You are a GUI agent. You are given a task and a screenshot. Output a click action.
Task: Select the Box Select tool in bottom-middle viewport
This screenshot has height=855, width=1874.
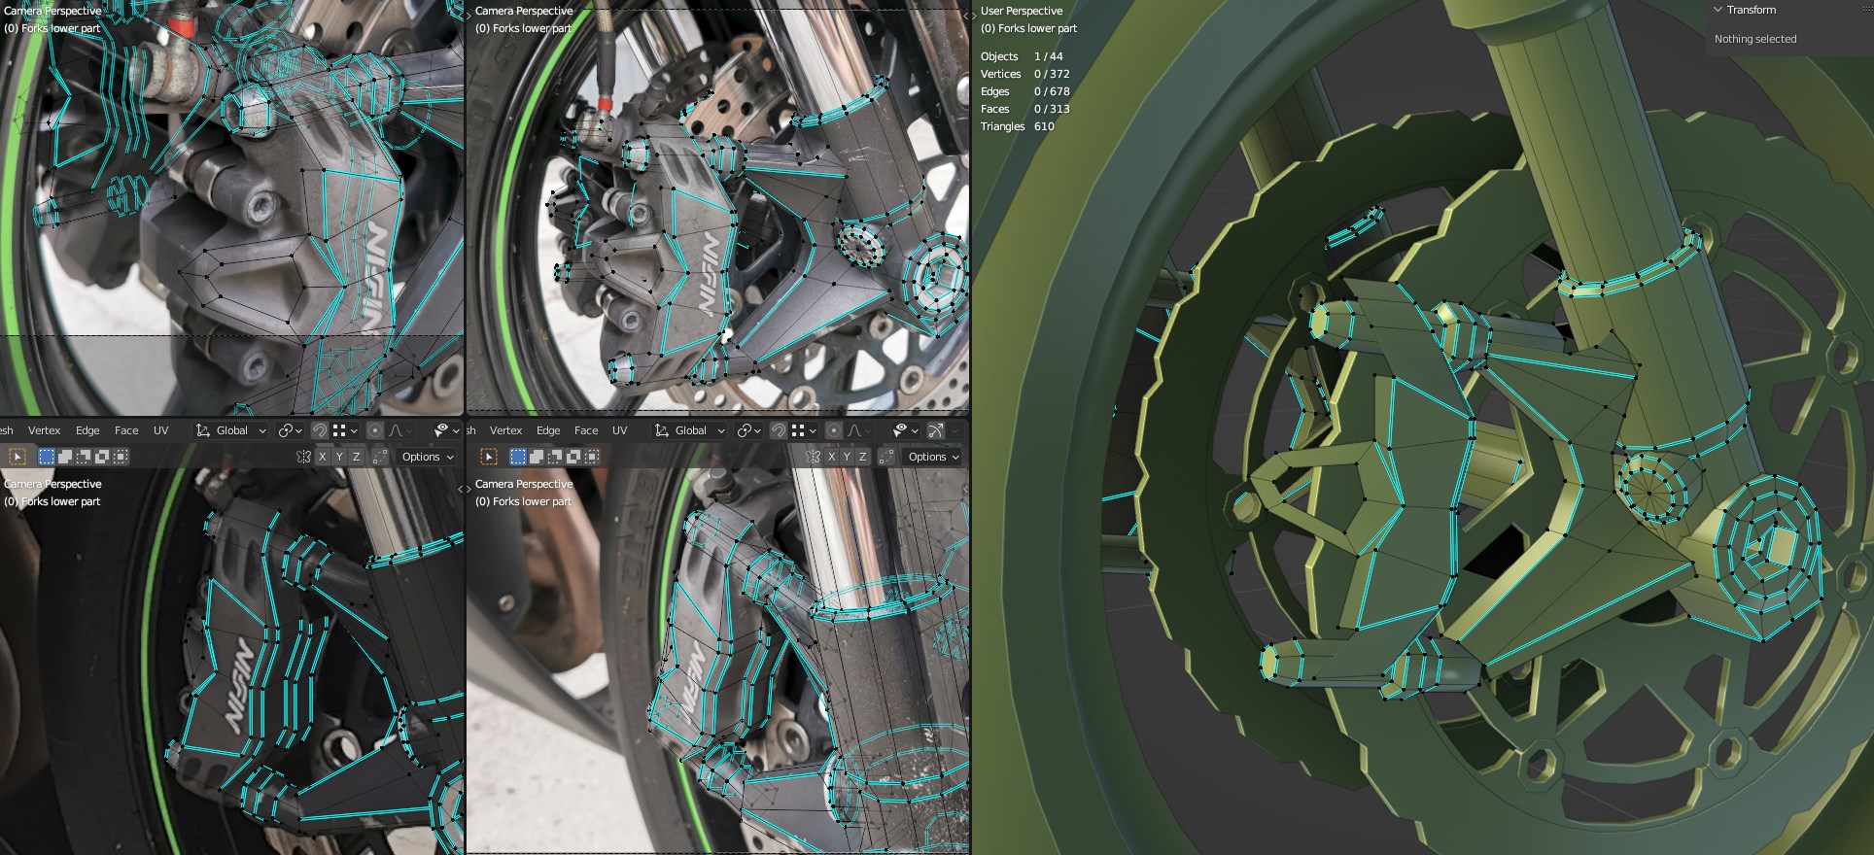pos(488,457)
